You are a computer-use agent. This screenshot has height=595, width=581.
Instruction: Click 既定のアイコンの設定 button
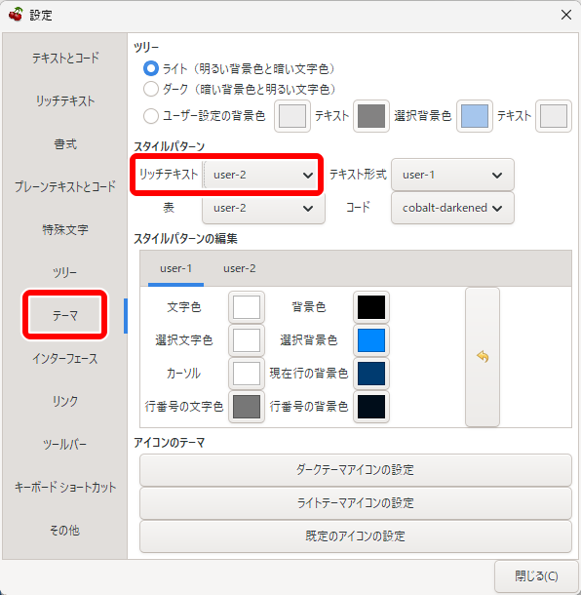click(356, 535)
